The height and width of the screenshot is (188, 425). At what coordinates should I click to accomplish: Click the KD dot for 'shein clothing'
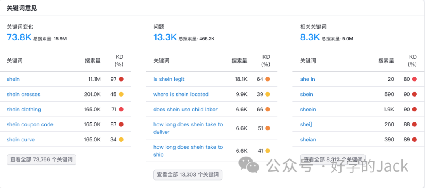point(121,110)
